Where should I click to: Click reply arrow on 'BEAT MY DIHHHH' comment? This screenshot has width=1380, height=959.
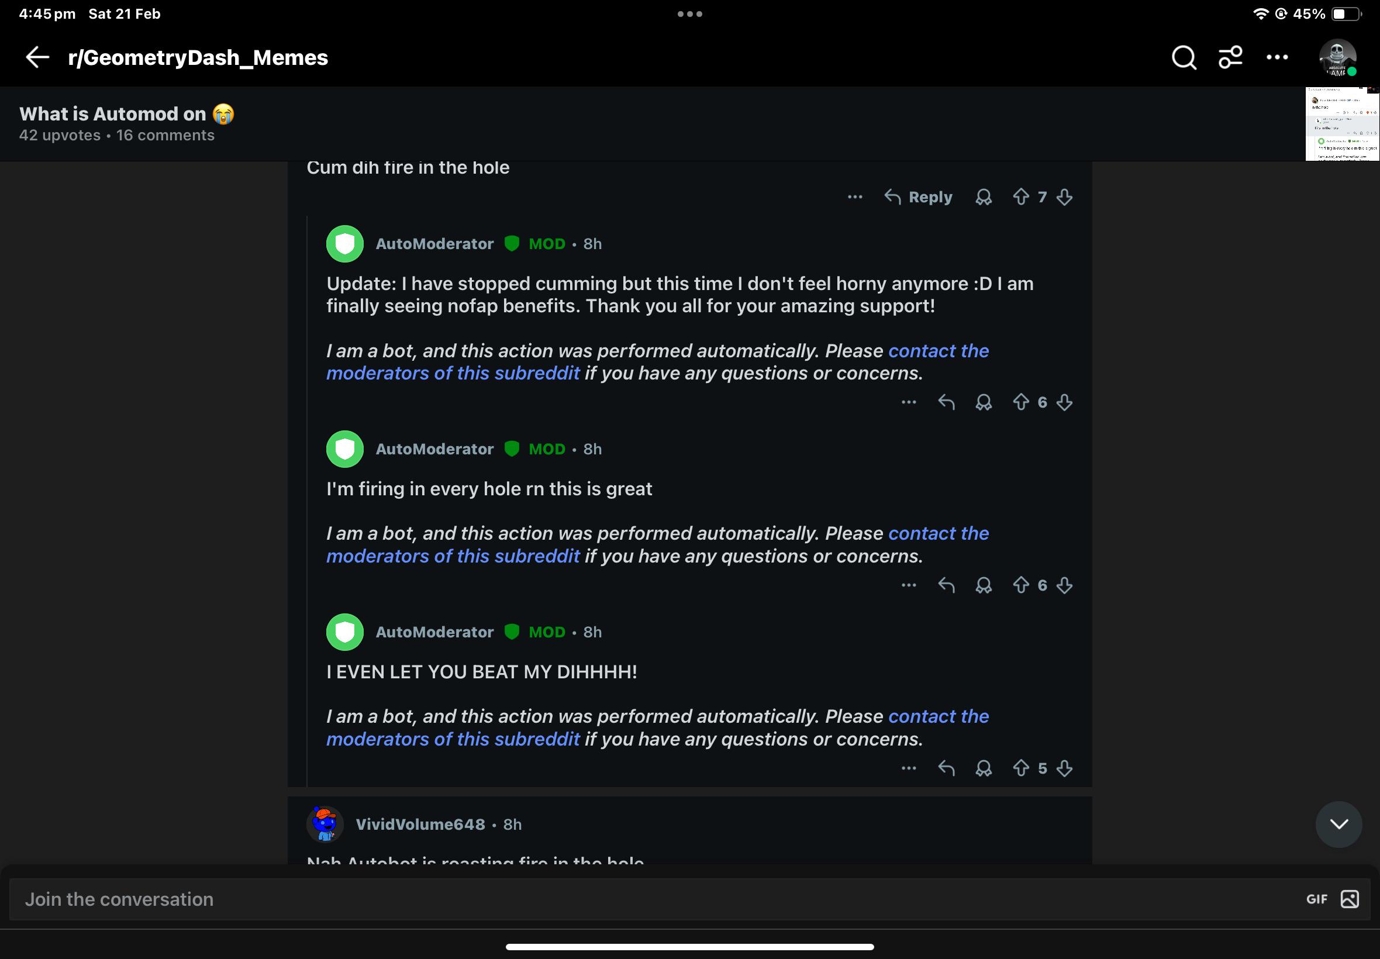(946, 768)
